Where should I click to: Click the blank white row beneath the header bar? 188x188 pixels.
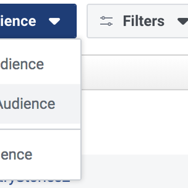click(135, 122)
